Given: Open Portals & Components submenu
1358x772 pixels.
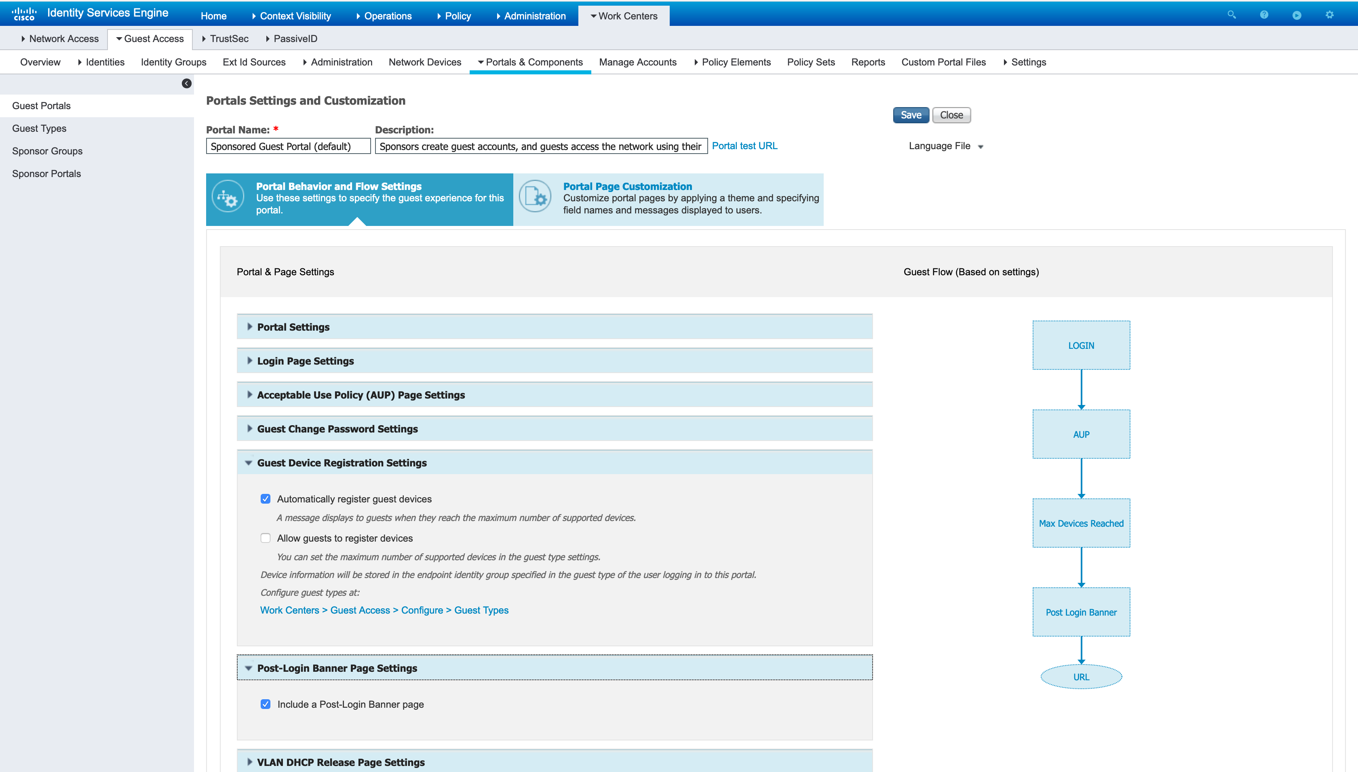Looking at the screenshot, I should tap(530, 62).
